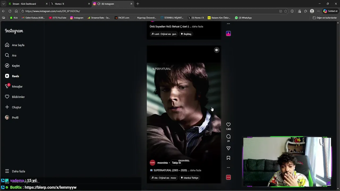This screenshot has height=191, width=340.
Task: Open the (171) YouTube bookmark
Action: [58, 18]
